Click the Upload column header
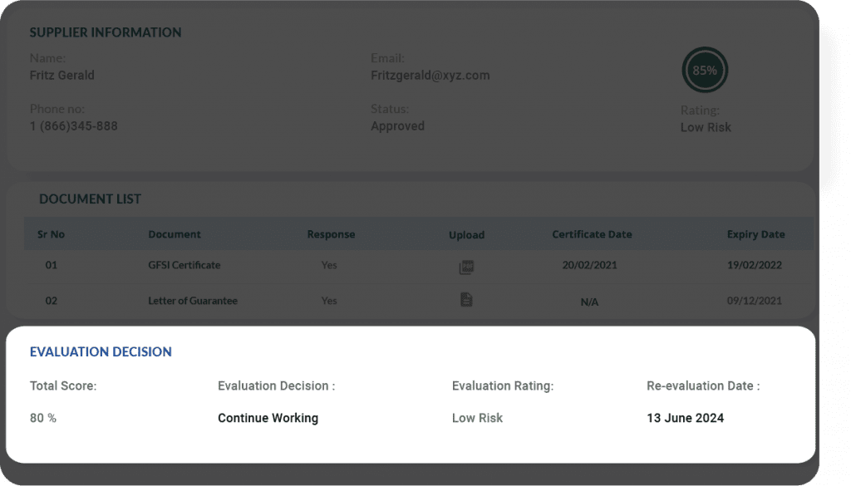Image resolution: width=851 pixels, height=486 pixels. point(466,235)
